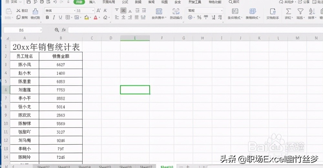Apply red font color letter A

[x=95, y=18]
